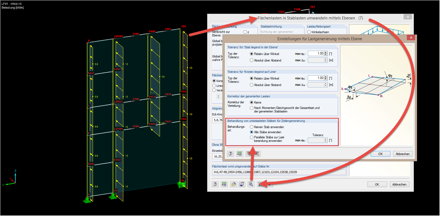Image resolution: width=440 pixels, height=216 pixels.
Task: Select 'Alle Stäbe anwenden' option
Action: 251,132
